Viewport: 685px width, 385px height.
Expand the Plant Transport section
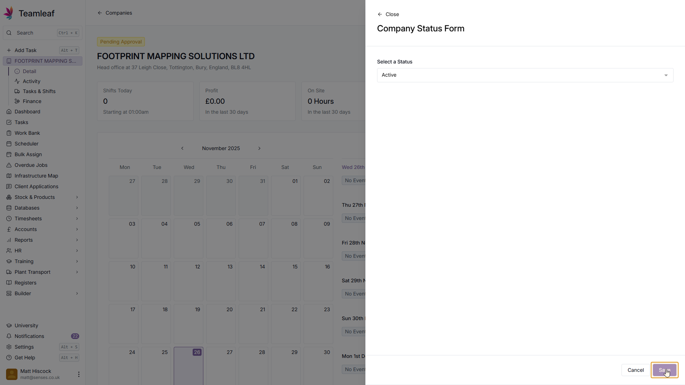coord(77,272)
